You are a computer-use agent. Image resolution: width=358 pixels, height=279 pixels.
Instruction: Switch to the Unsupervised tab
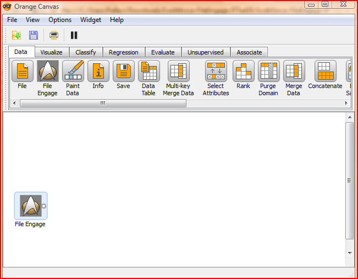click(x=206, y=52)
